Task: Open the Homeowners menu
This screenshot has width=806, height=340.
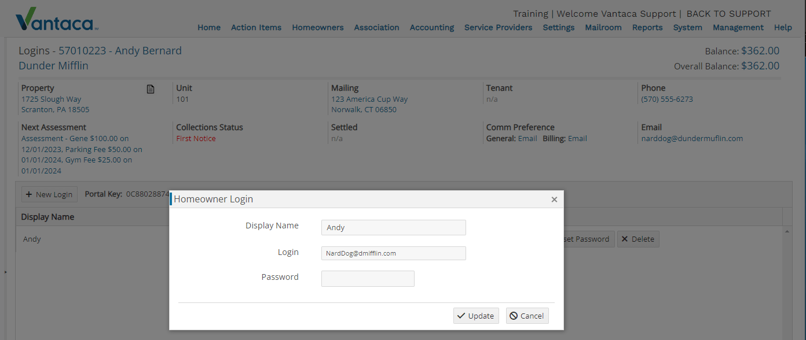Action: 317,27
